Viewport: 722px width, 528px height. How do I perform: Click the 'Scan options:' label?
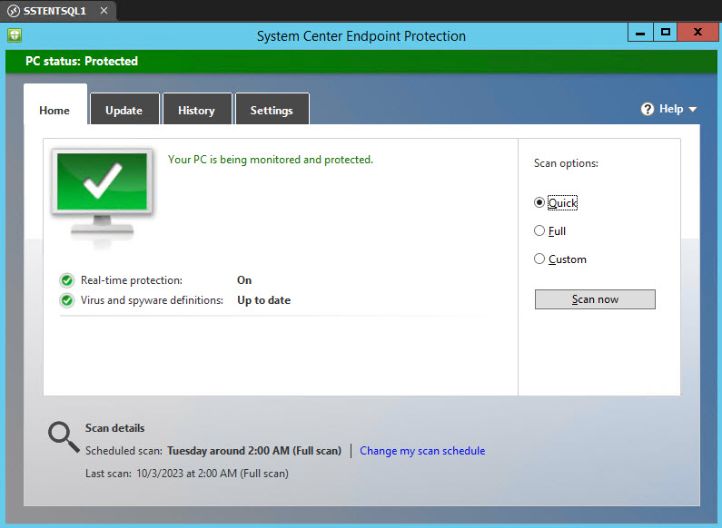click(x=566, y=163)
